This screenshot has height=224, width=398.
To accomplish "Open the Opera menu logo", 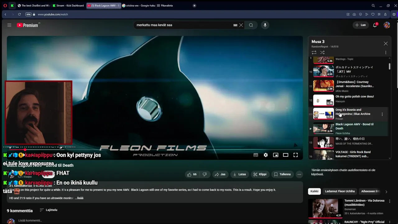I will pyautogui.click(x=5, y=6).
